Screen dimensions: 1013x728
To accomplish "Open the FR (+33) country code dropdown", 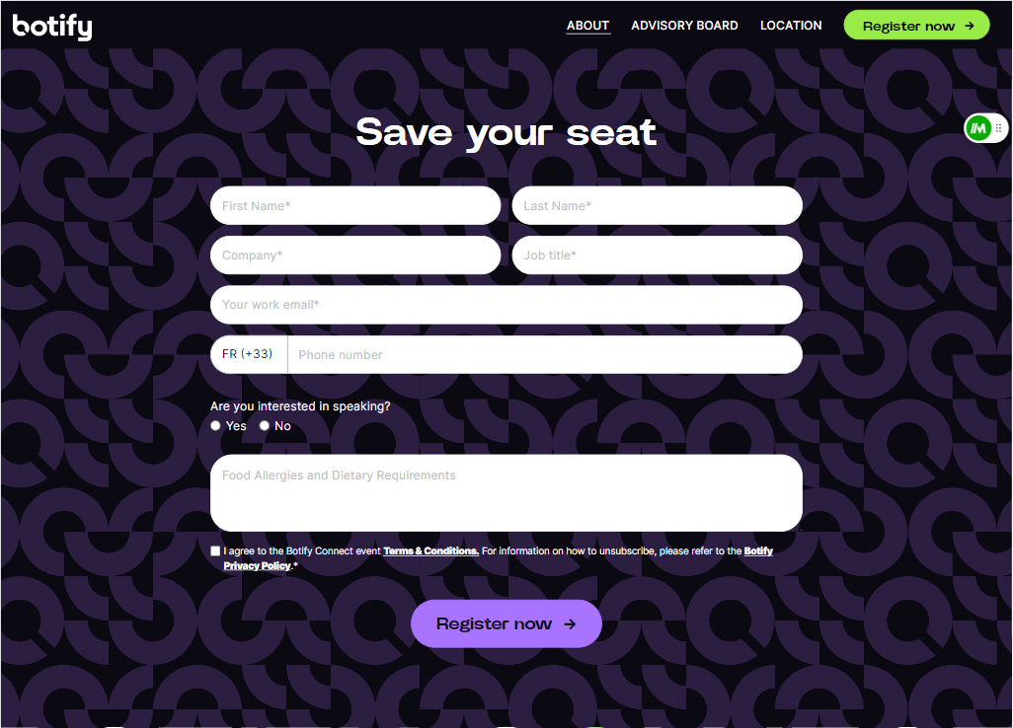I will [249, 354].
